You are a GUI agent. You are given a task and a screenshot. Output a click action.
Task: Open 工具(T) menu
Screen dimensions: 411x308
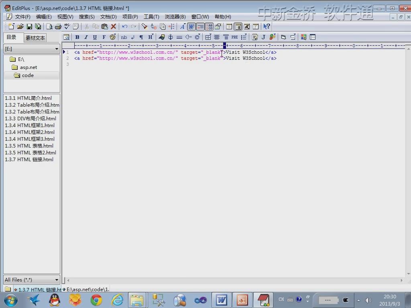click(x=151, y=17)
